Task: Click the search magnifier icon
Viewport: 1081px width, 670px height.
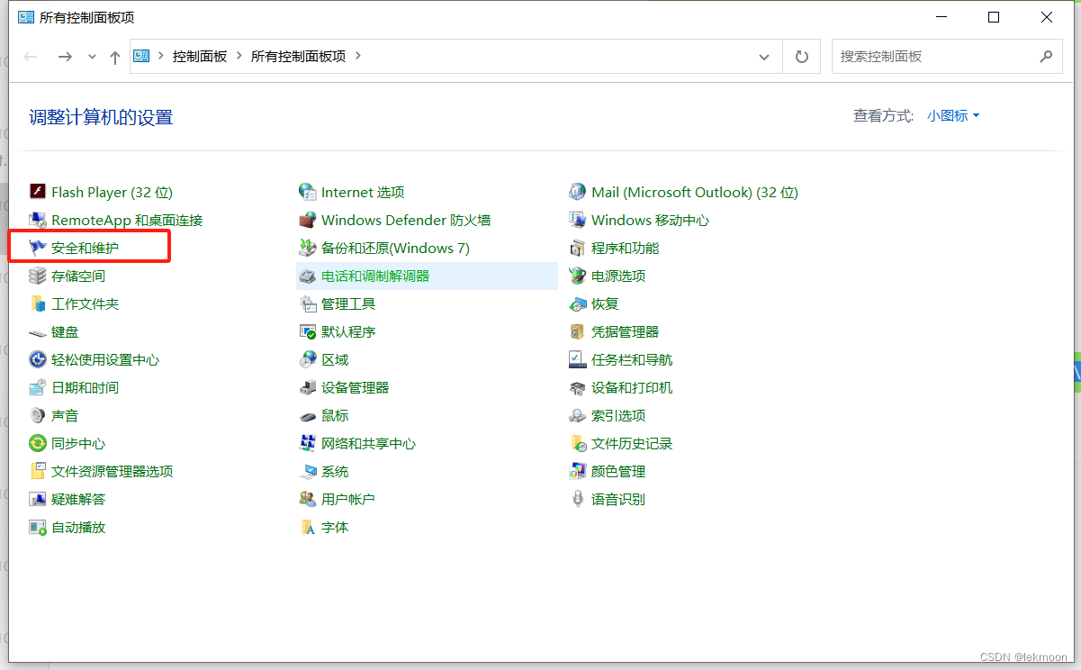Action: coord(1045,56)
